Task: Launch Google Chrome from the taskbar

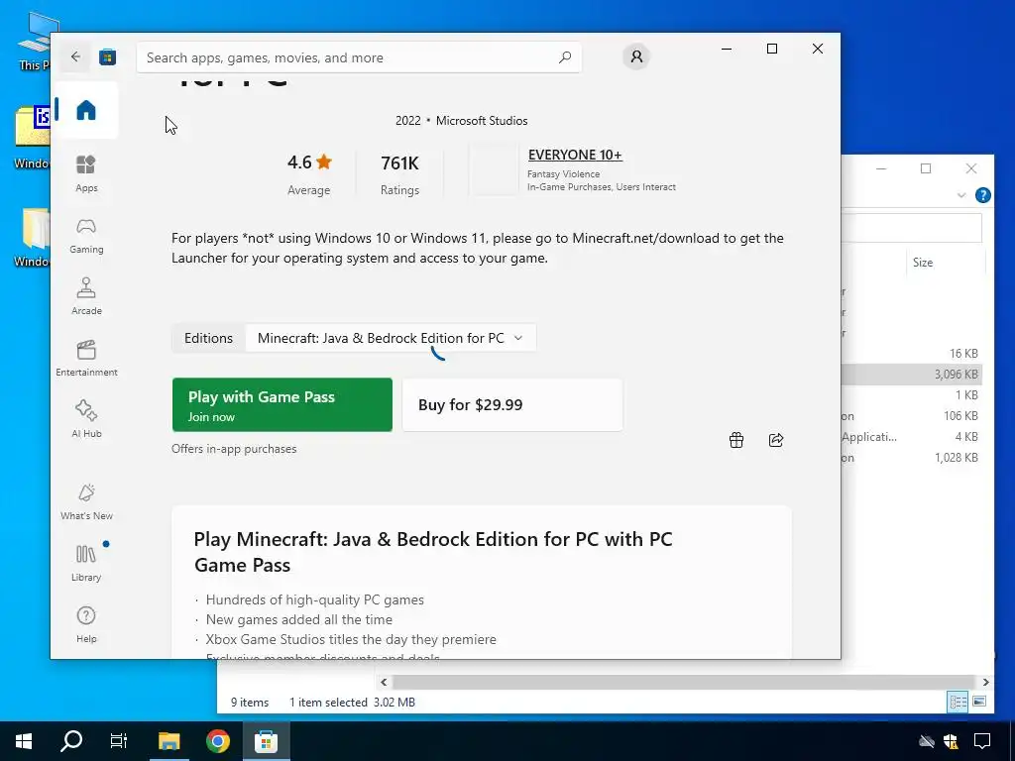Action: point(217,741)
